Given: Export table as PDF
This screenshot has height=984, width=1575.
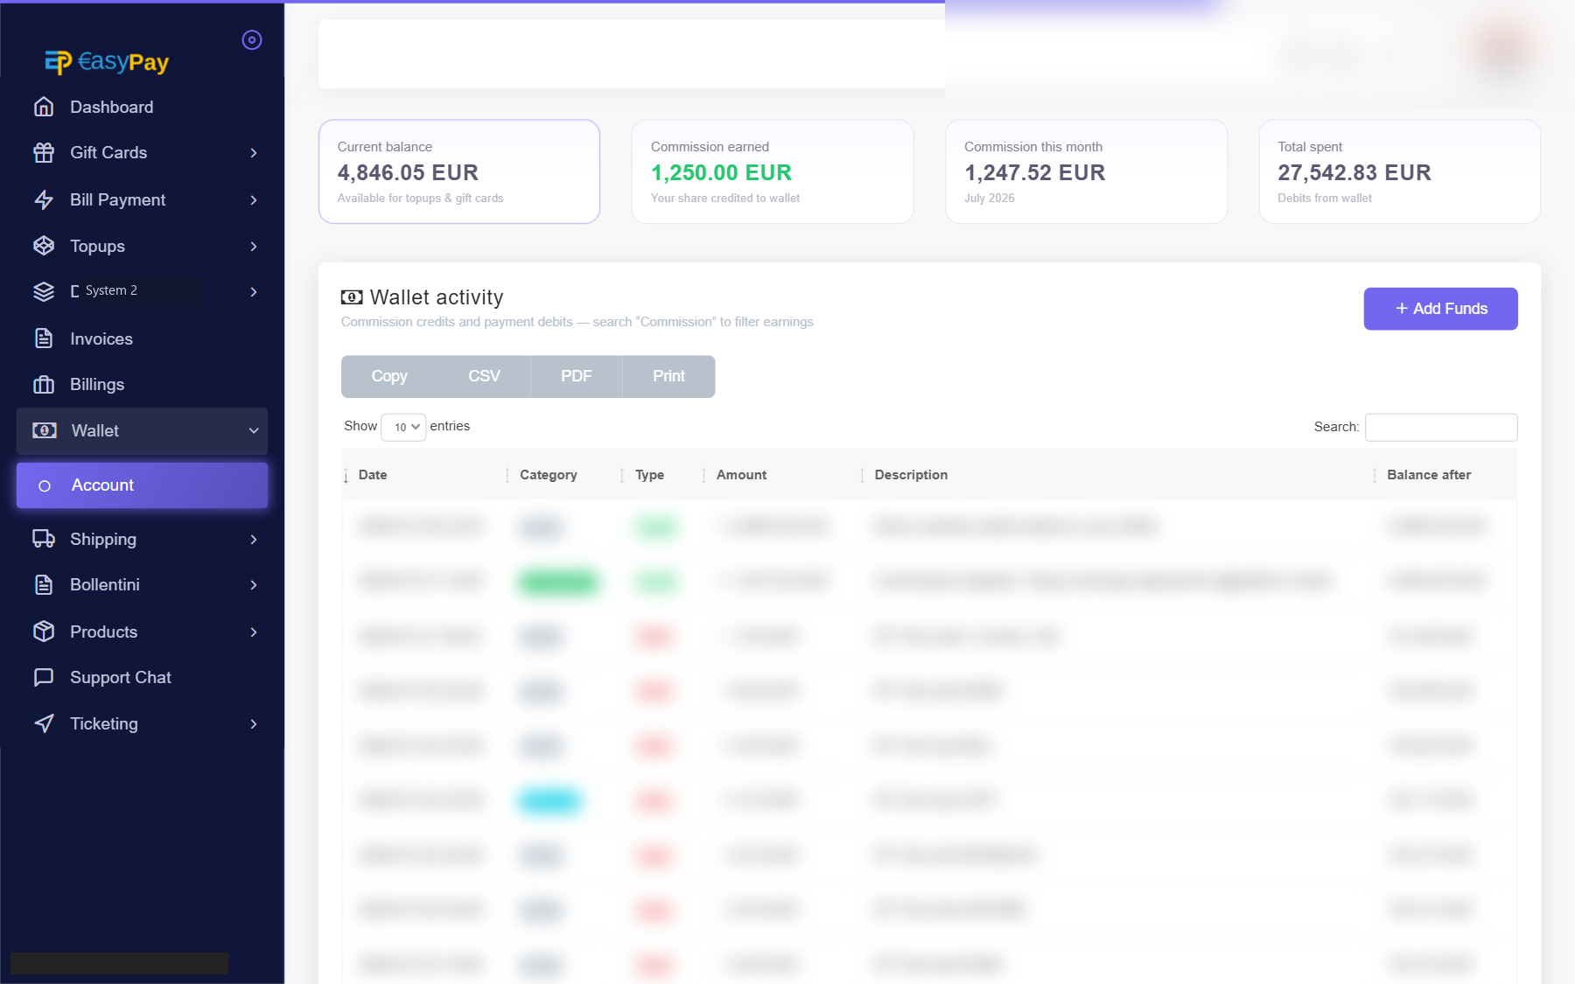Looking at the screenshot, I should [x=577, y=376].
